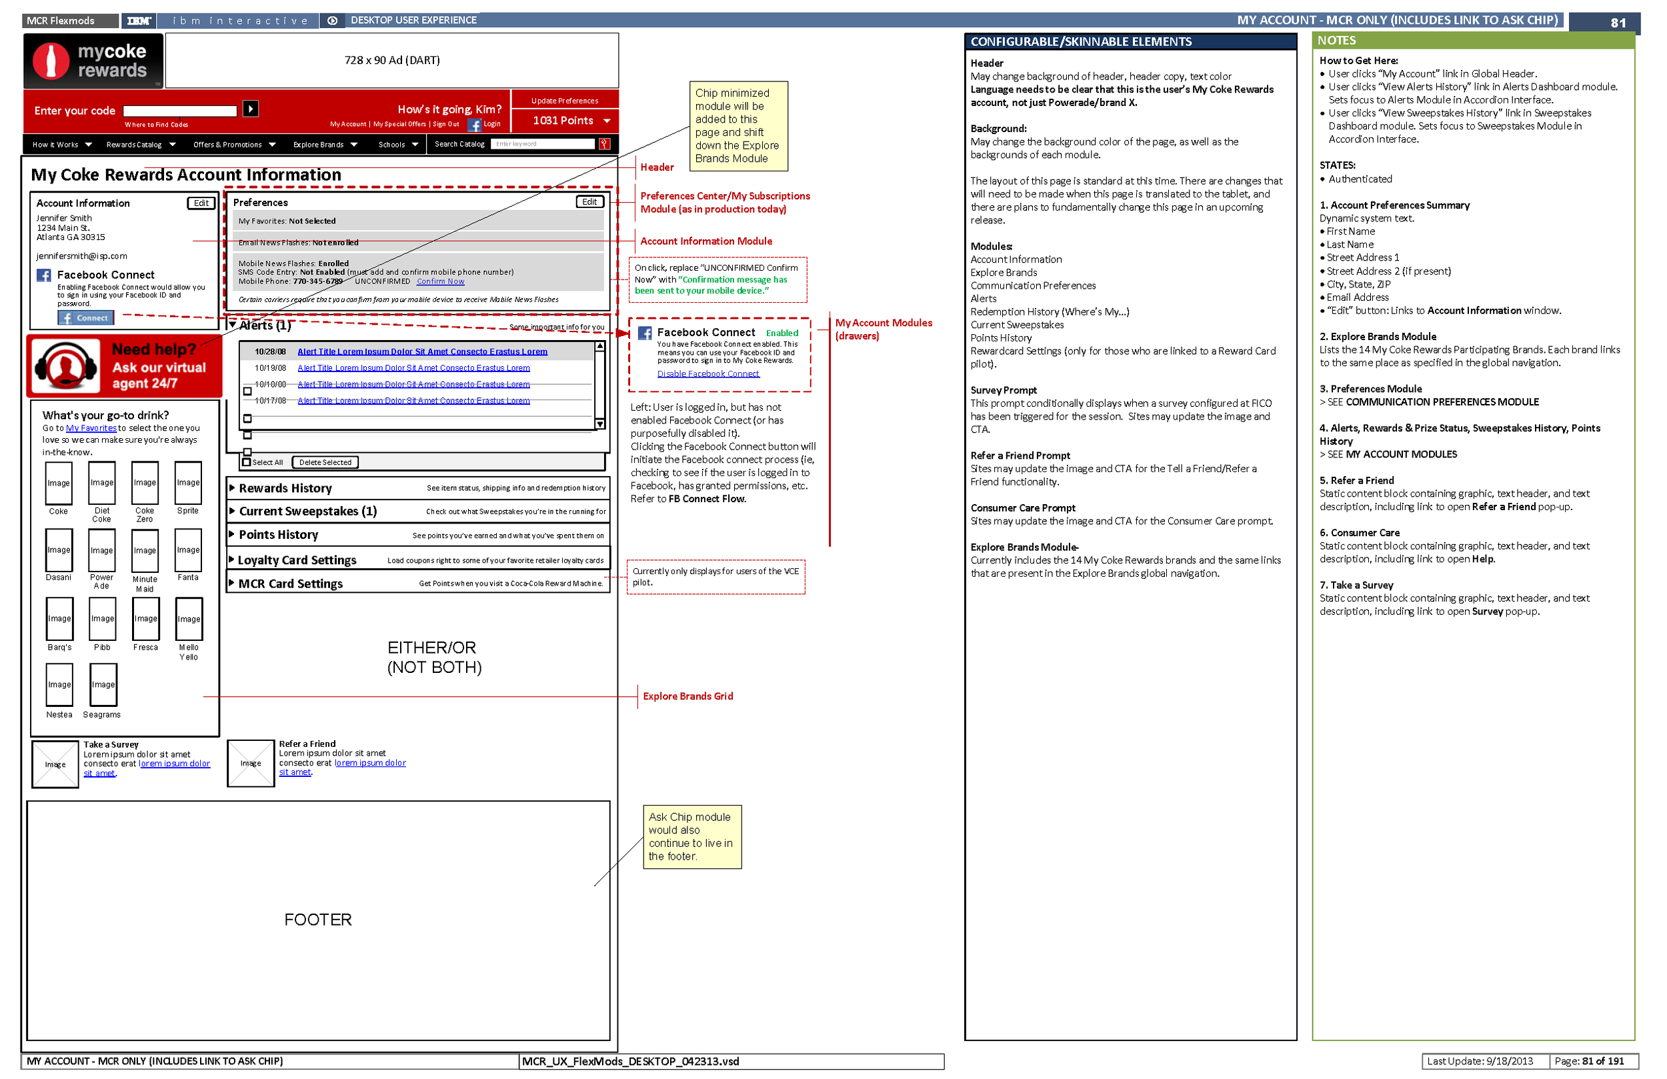
Task: Expand the Loyalty Card Settings drawer
Action: pos(232,559)
